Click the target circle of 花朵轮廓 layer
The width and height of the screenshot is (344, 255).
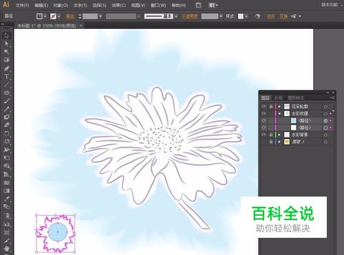(325, 107)
